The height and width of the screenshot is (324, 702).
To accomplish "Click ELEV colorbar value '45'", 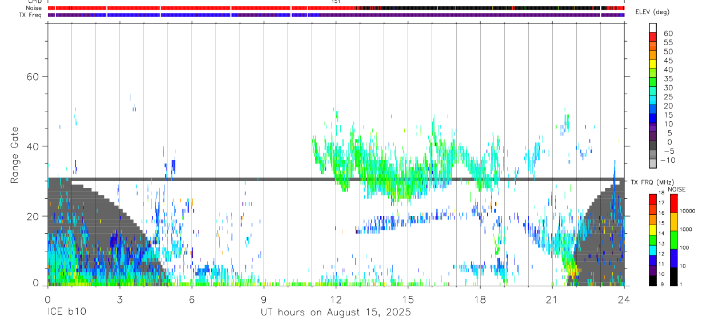I will point(668,61).
